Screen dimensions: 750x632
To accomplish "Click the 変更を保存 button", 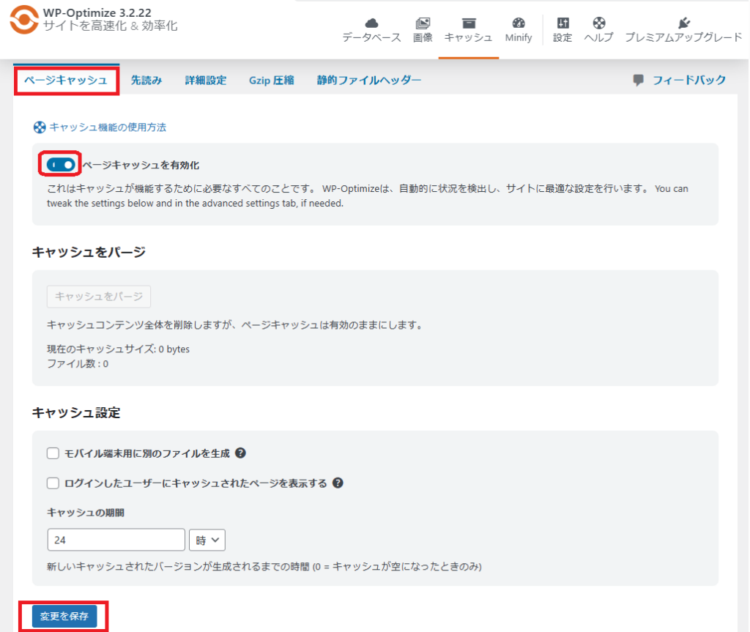I will coord(64,616).
